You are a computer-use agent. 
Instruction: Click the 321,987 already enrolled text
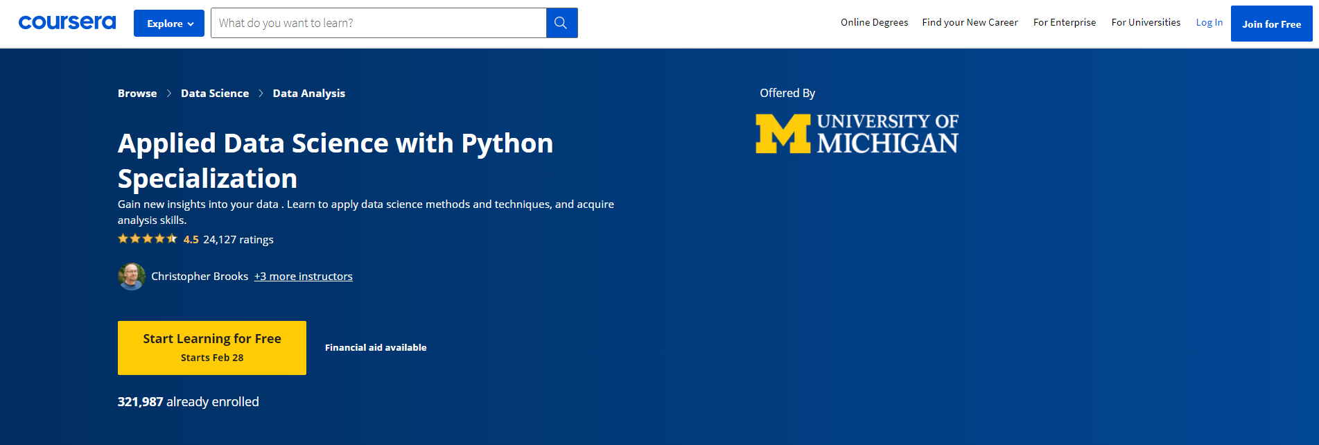point(189,402)
